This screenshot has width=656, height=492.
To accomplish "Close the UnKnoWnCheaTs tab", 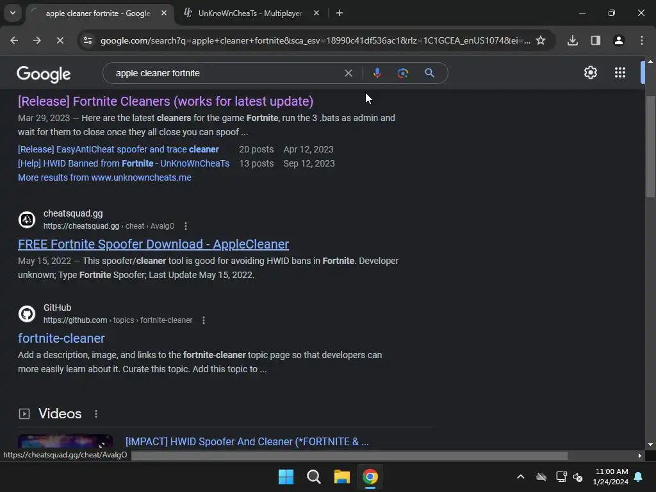I will tap(316, 13).
